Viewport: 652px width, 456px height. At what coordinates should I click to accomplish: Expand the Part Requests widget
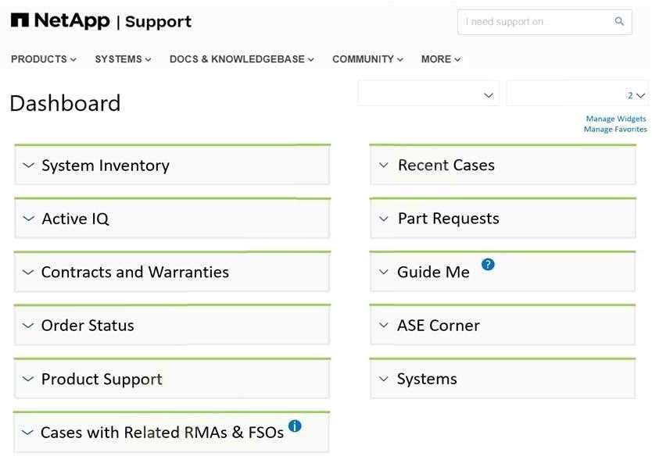pyautogui.click(x=384, y=219)
